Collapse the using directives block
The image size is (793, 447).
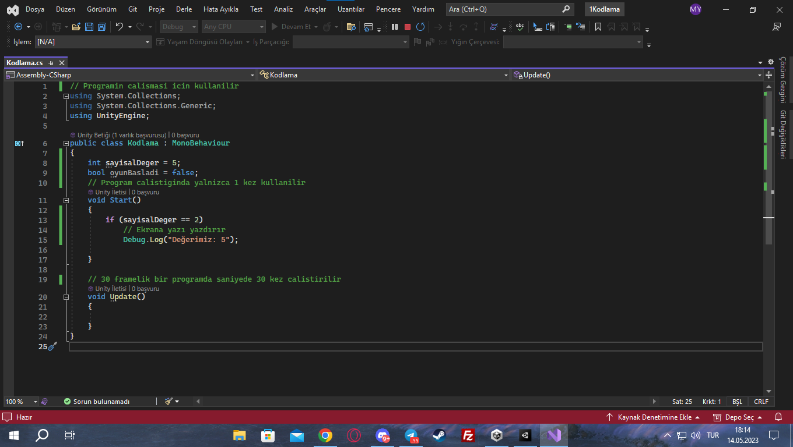66,97
